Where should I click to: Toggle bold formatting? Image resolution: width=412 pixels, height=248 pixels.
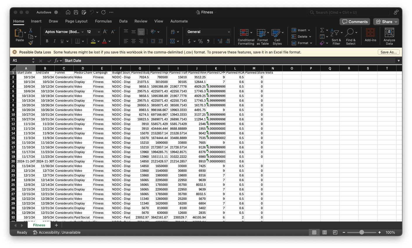[47, 41]
